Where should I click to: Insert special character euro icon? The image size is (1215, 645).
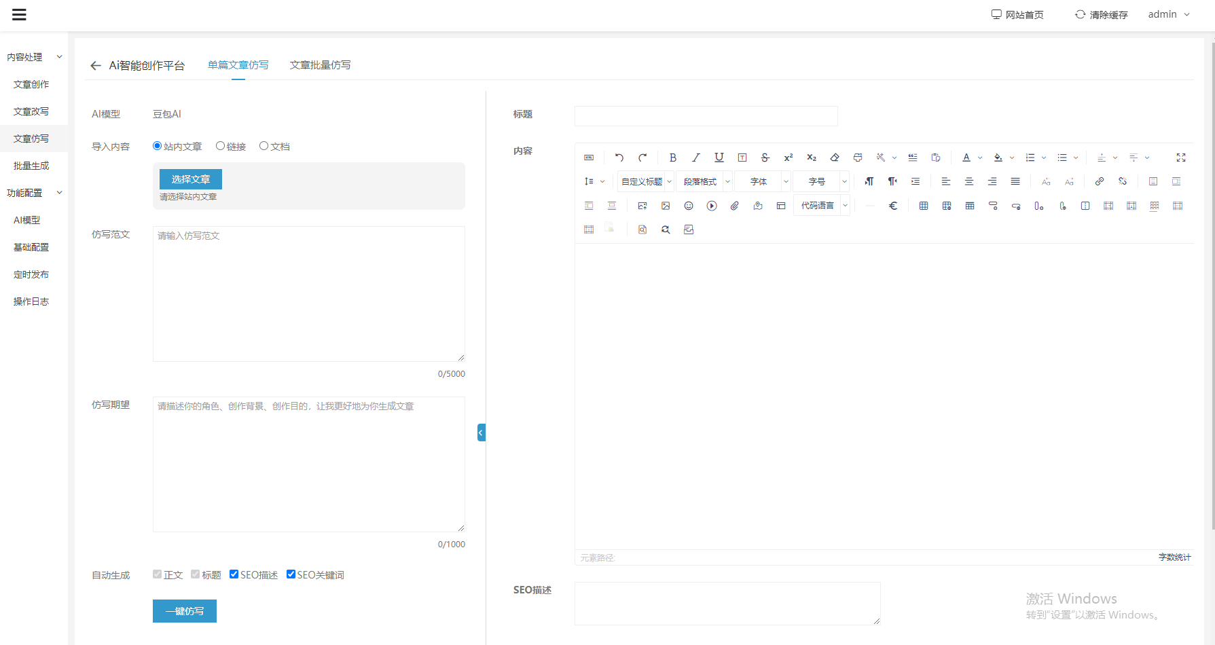893,206
